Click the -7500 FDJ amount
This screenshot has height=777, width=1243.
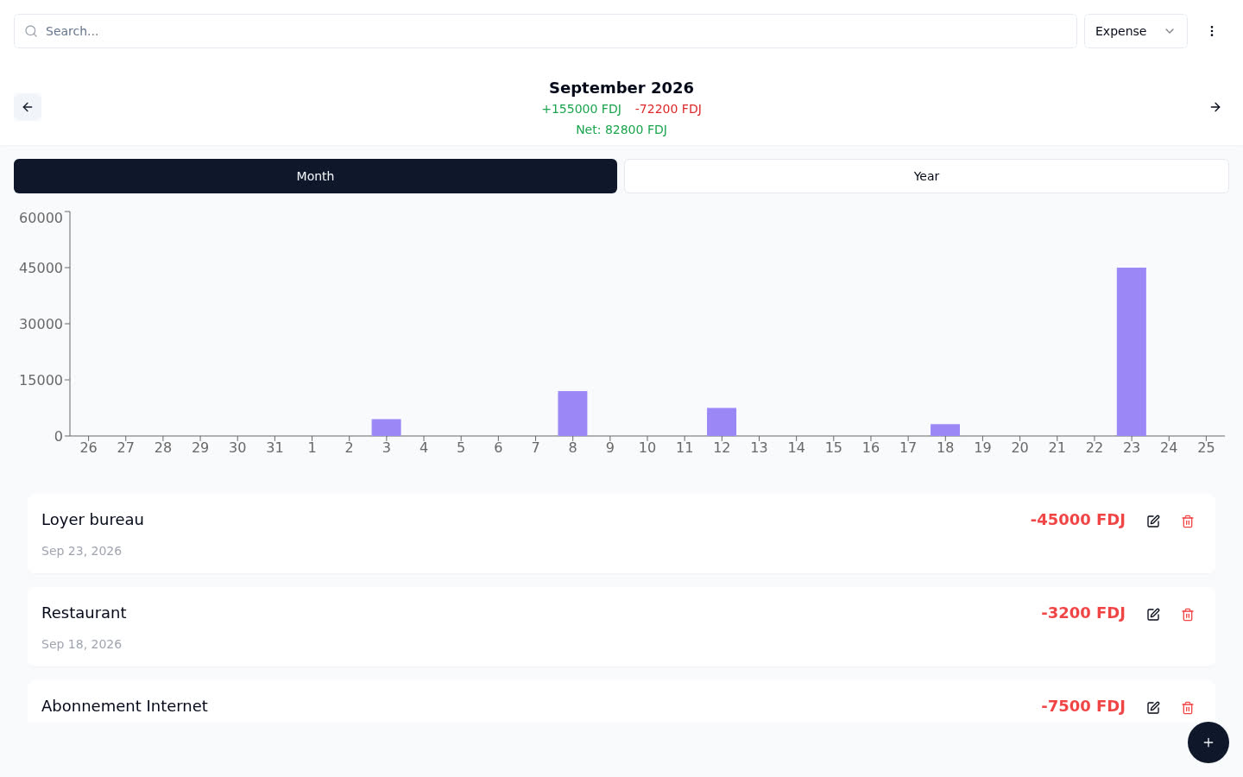click(x=1083, y=706)
